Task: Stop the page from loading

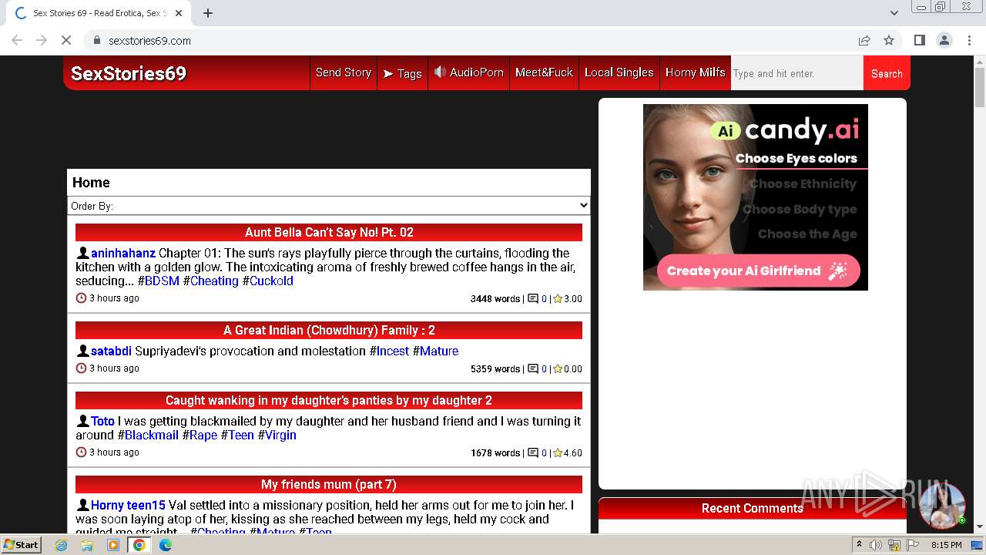Action: [x=66, y=40]
